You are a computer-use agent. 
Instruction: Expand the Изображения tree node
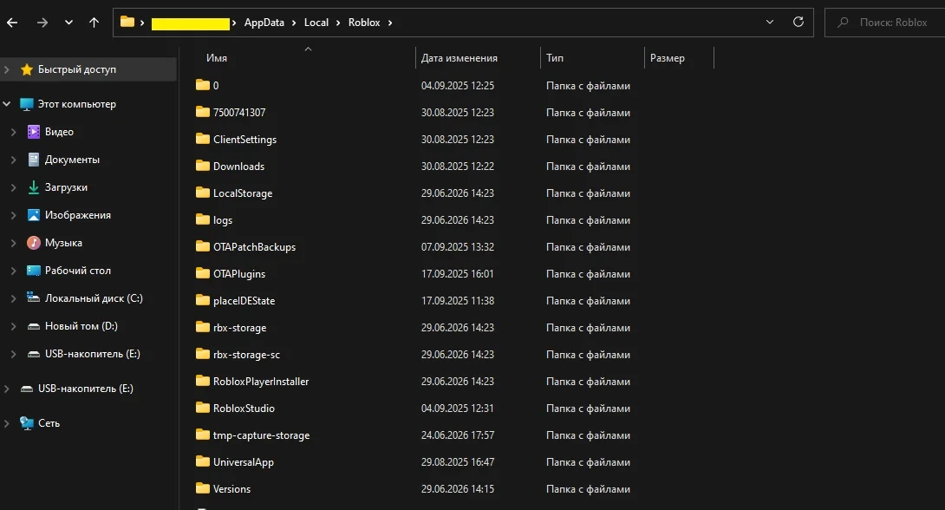pyautogui.click(x=13, y=214)
